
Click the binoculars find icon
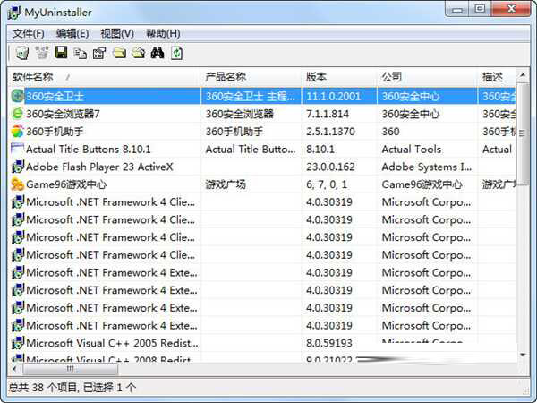coord(158,54)
